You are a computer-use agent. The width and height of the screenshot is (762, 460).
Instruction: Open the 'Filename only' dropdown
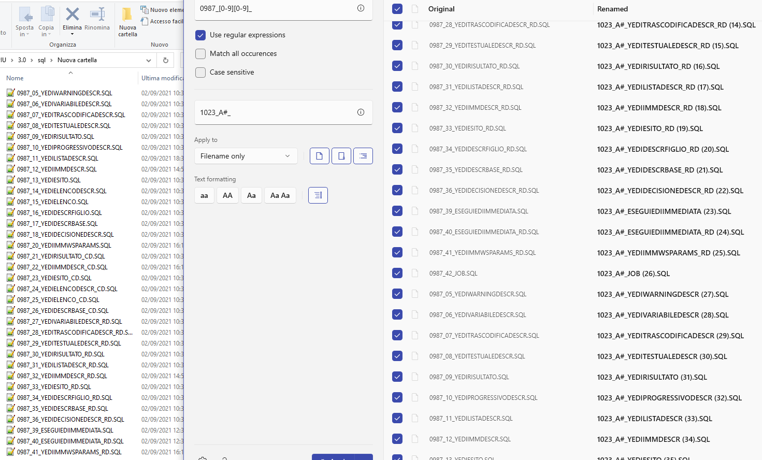pos(246,155)
